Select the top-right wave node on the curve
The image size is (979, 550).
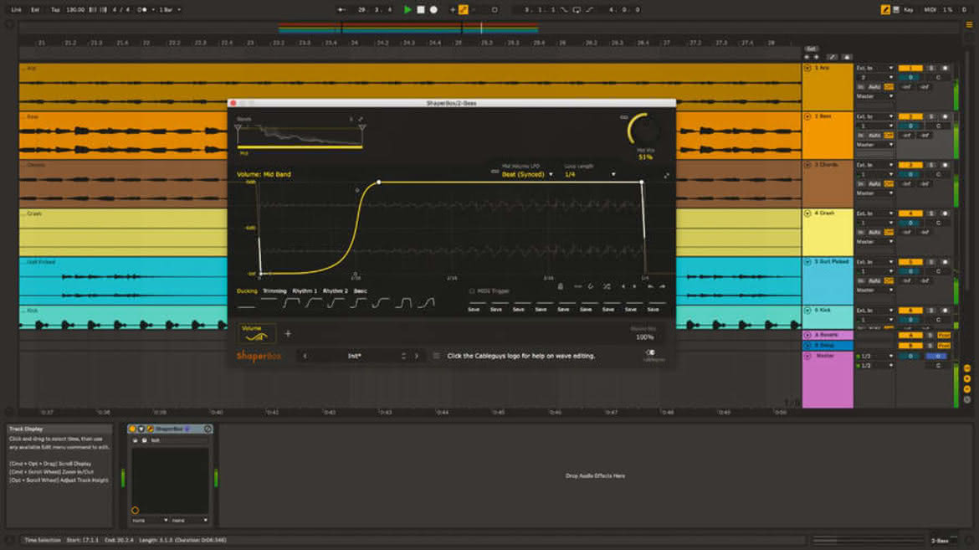point(641,182)
